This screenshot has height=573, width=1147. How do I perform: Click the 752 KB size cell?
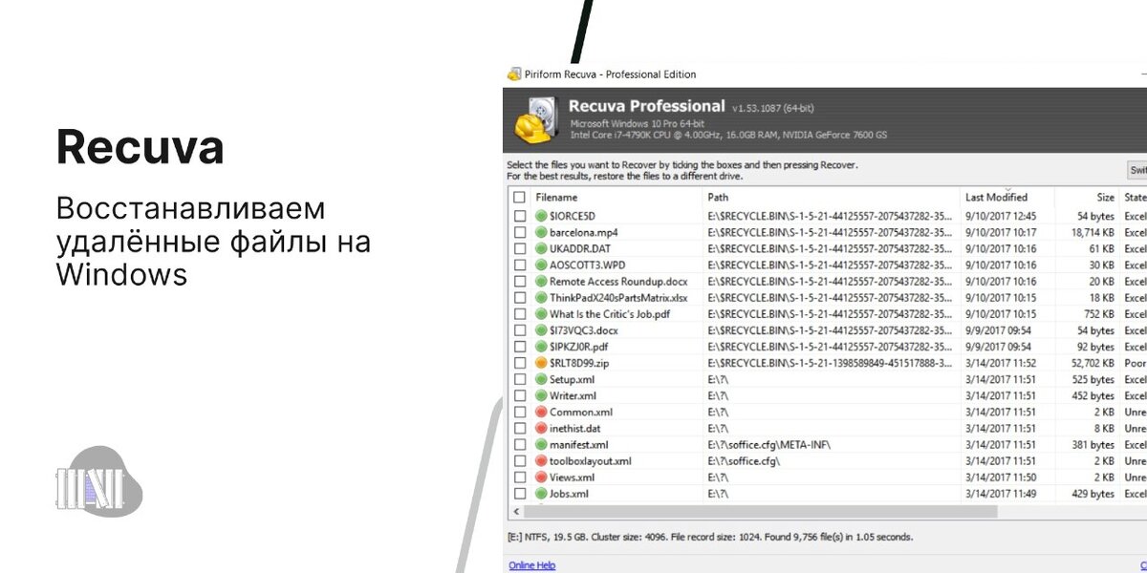(x=1097, y=314)
